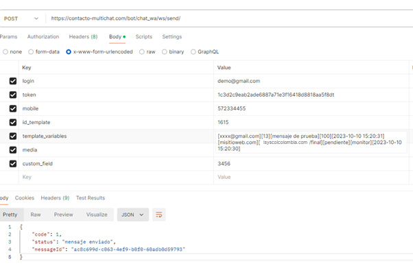Switch to the Authorization tab
Image resolution: width=413 pixels, height=279 pixels.
[x=43, y=37]
